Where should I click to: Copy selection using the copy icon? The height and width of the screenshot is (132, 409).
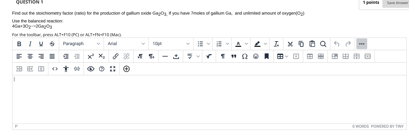tap(301, 44)
